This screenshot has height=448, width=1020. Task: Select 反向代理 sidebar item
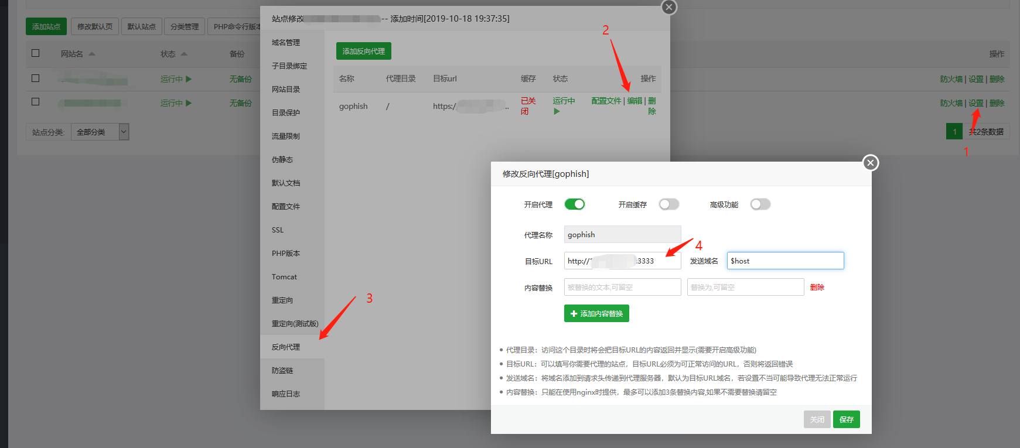coord(292,347)
